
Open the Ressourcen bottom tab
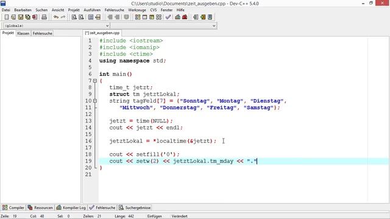click(40, 207)
